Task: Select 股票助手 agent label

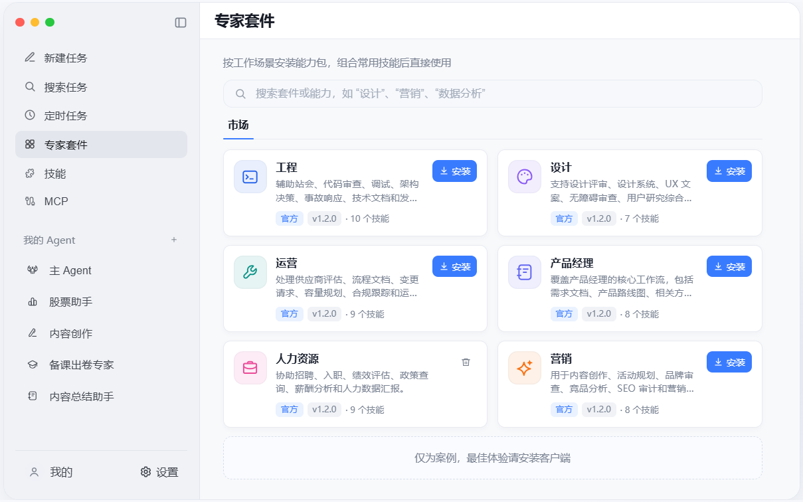Action: 71,302
